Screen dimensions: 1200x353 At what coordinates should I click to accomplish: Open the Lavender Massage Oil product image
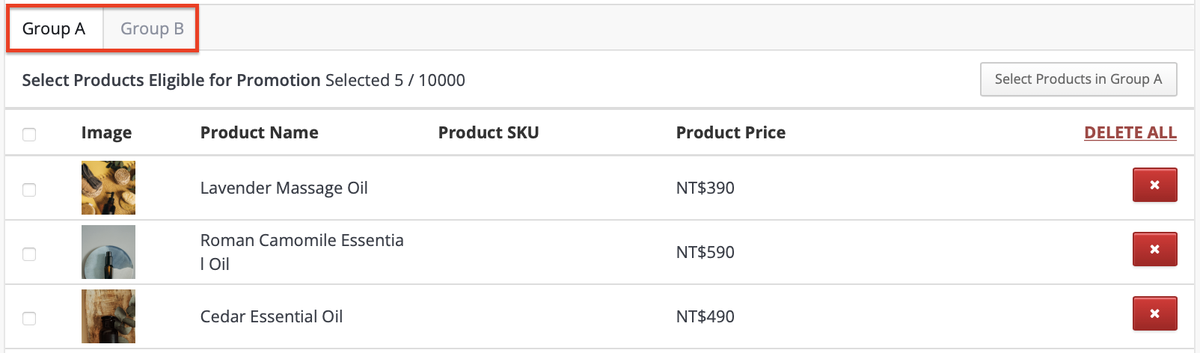pos(108,188)
